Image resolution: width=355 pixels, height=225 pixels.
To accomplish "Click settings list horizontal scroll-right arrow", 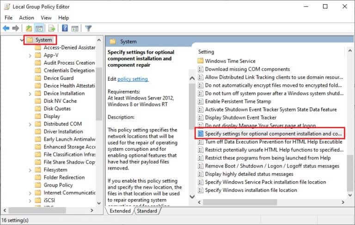I will 343,202.
